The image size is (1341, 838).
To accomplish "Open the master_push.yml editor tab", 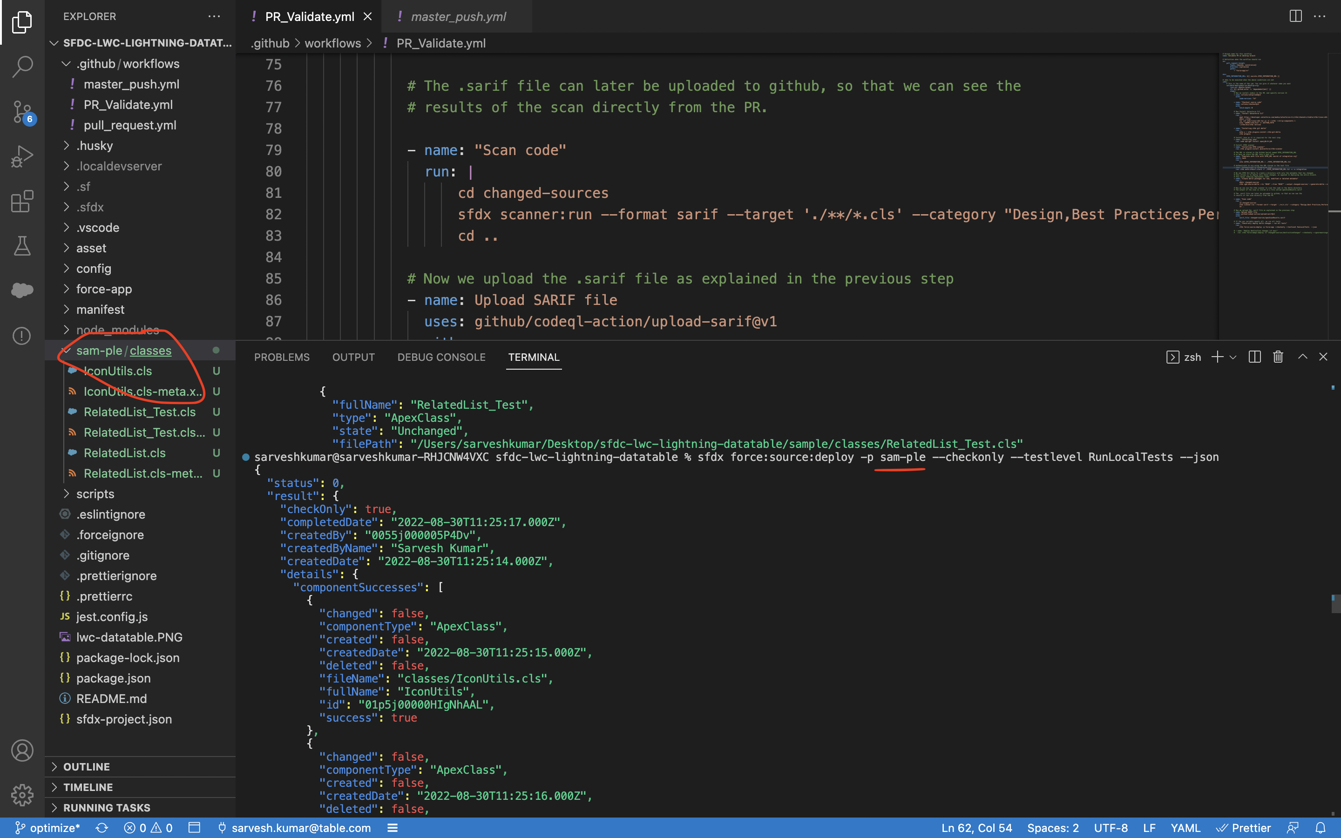I will 458,16.
